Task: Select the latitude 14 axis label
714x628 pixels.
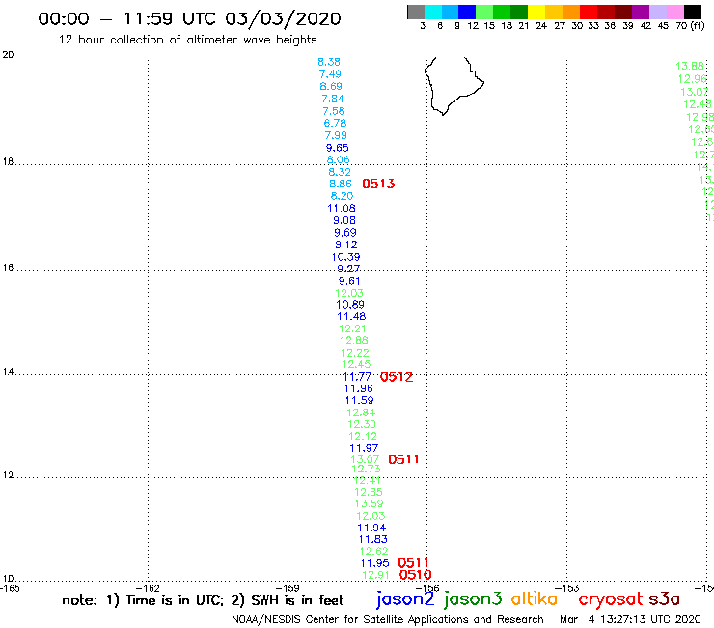Action: tap(8, 372)
